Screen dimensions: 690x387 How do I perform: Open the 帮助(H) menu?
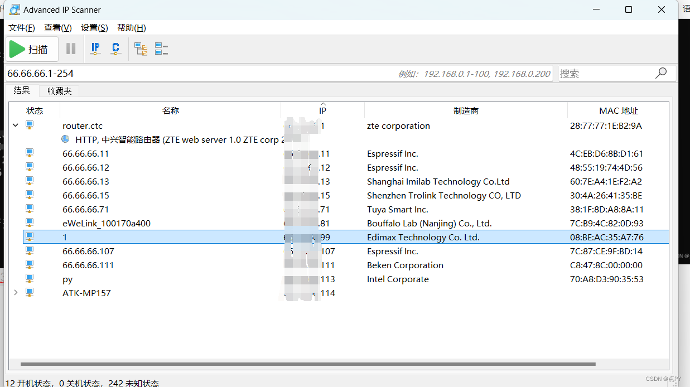(x=132, y=28)
